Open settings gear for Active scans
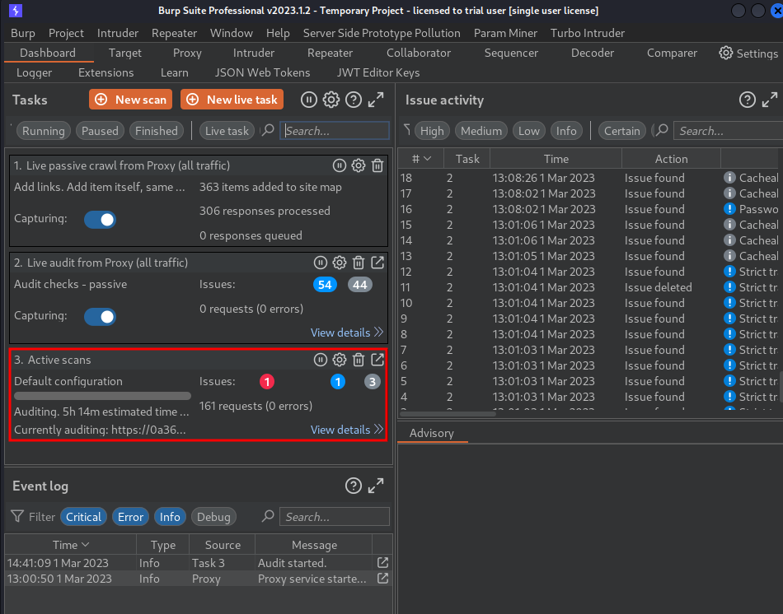 (x=340, y=360)
